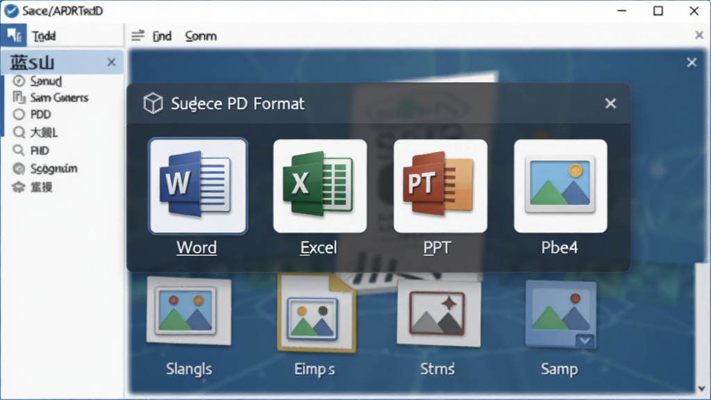This screenshot has height=400, width=711.
Task: Click the Stms label
Action: coord(437,369)
